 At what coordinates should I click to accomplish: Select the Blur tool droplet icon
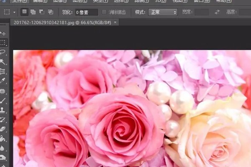(2, 148)
